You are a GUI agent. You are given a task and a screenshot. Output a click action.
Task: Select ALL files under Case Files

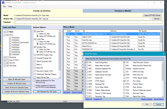[38, 34]
